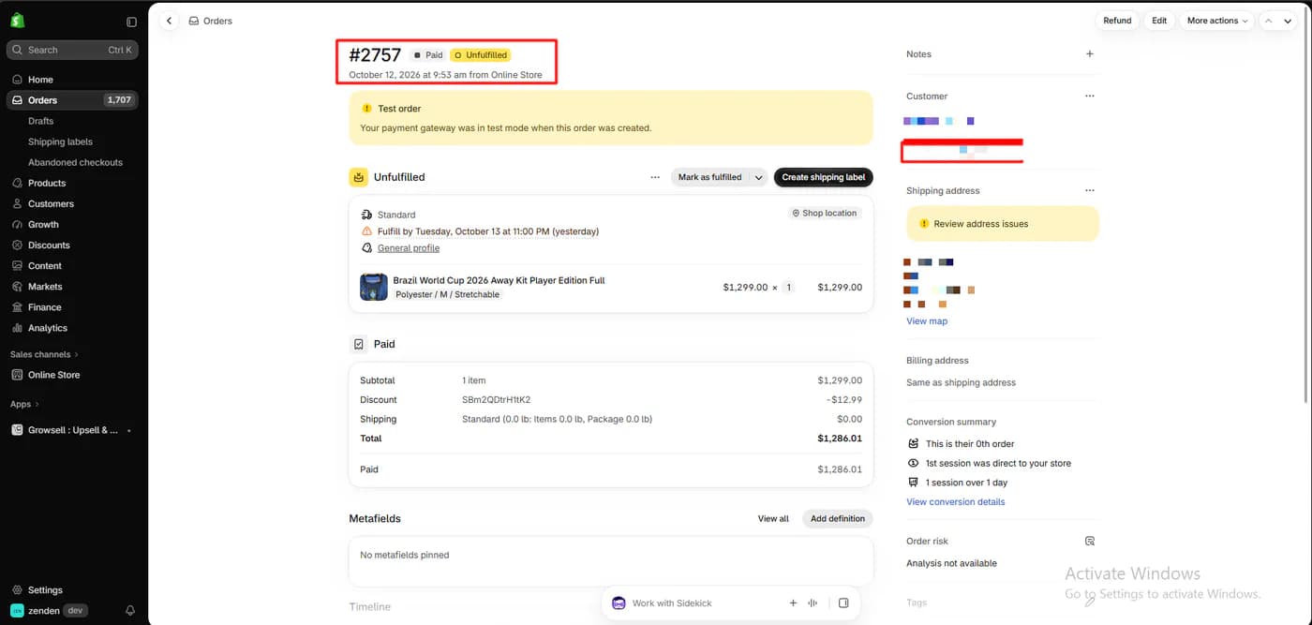Click the Paid status badge in header
The height and width of the screenshot is (625, 1312).
427,55
